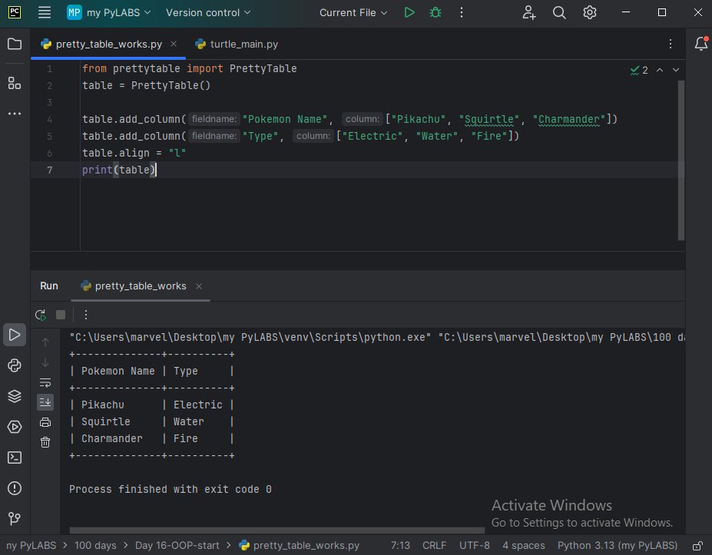The width and height of the screenshot is (712, 555).
Task: Select the pretty_table_works run tab
Action: tap(141, 286)
